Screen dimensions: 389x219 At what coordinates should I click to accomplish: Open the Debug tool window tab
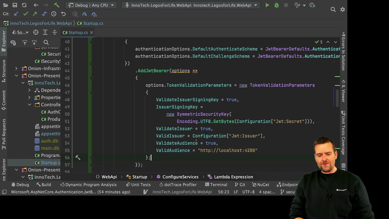[20, 185]
